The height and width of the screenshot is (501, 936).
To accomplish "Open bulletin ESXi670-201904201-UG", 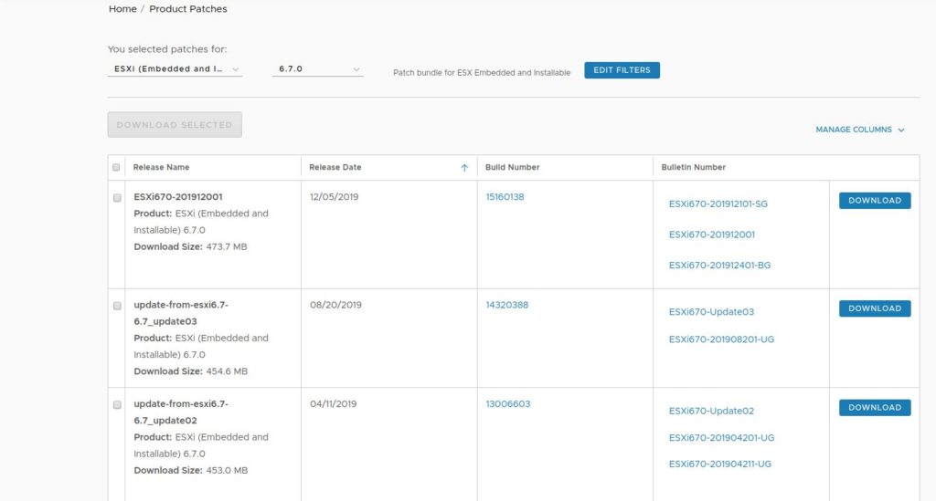I will pos(721,438).
